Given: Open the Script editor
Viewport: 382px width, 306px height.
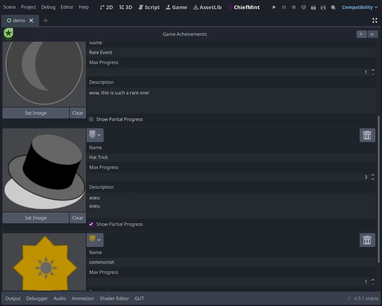Looking at the screenshot, I should click(149, 7).
